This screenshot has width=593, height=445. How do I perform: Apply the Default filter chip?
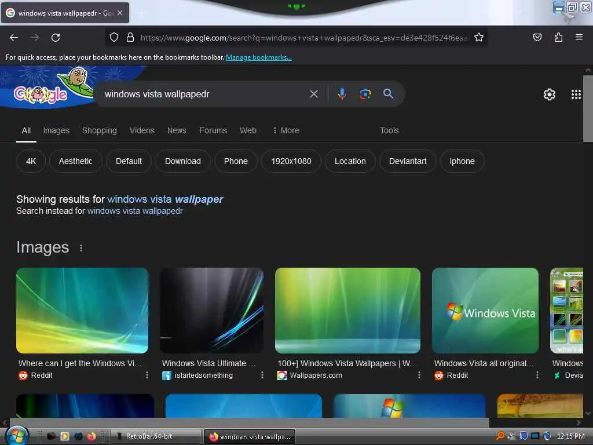point(129,161)
